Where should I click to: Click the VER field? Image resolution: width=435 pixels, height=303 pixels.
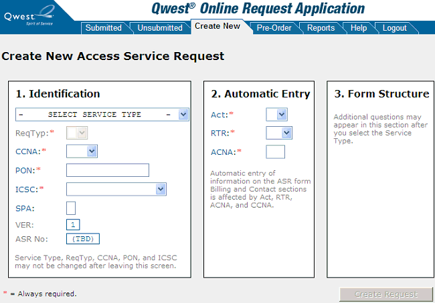(73, 225)
